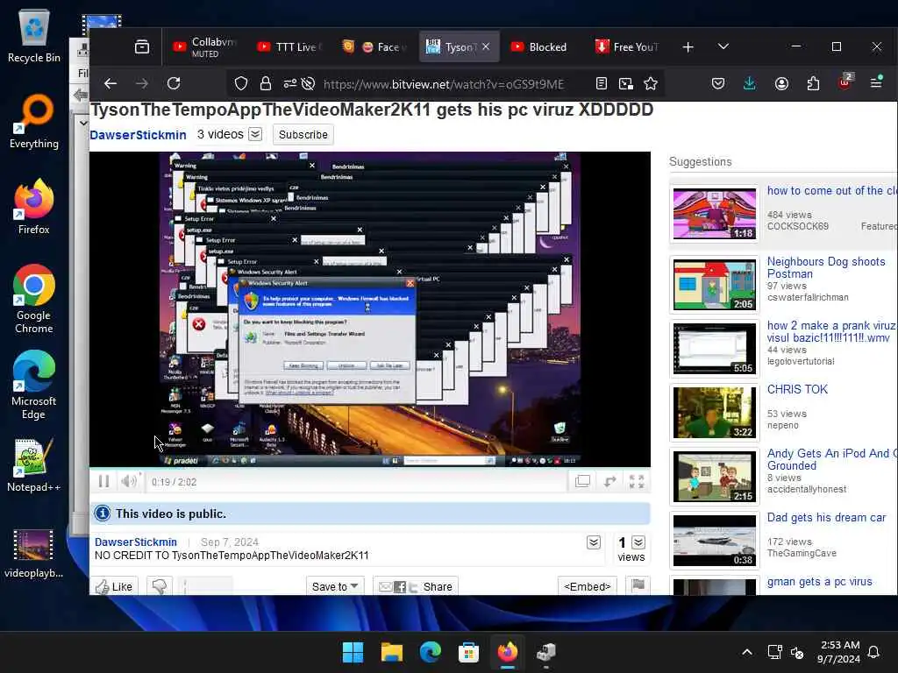Open Dad gets his dream car link
This screenshot has height=673, width=898.
click(x=826, y=518)
